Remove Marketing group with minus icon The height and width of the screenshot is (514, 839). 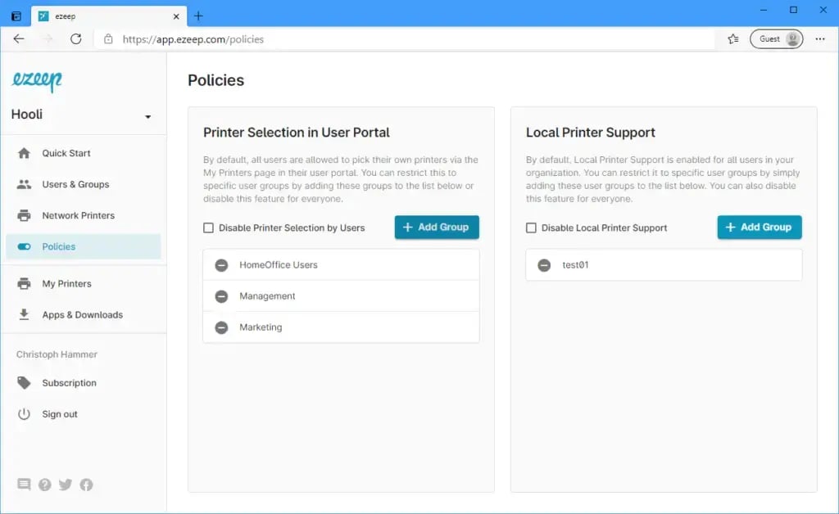click(x=221, y=327)
